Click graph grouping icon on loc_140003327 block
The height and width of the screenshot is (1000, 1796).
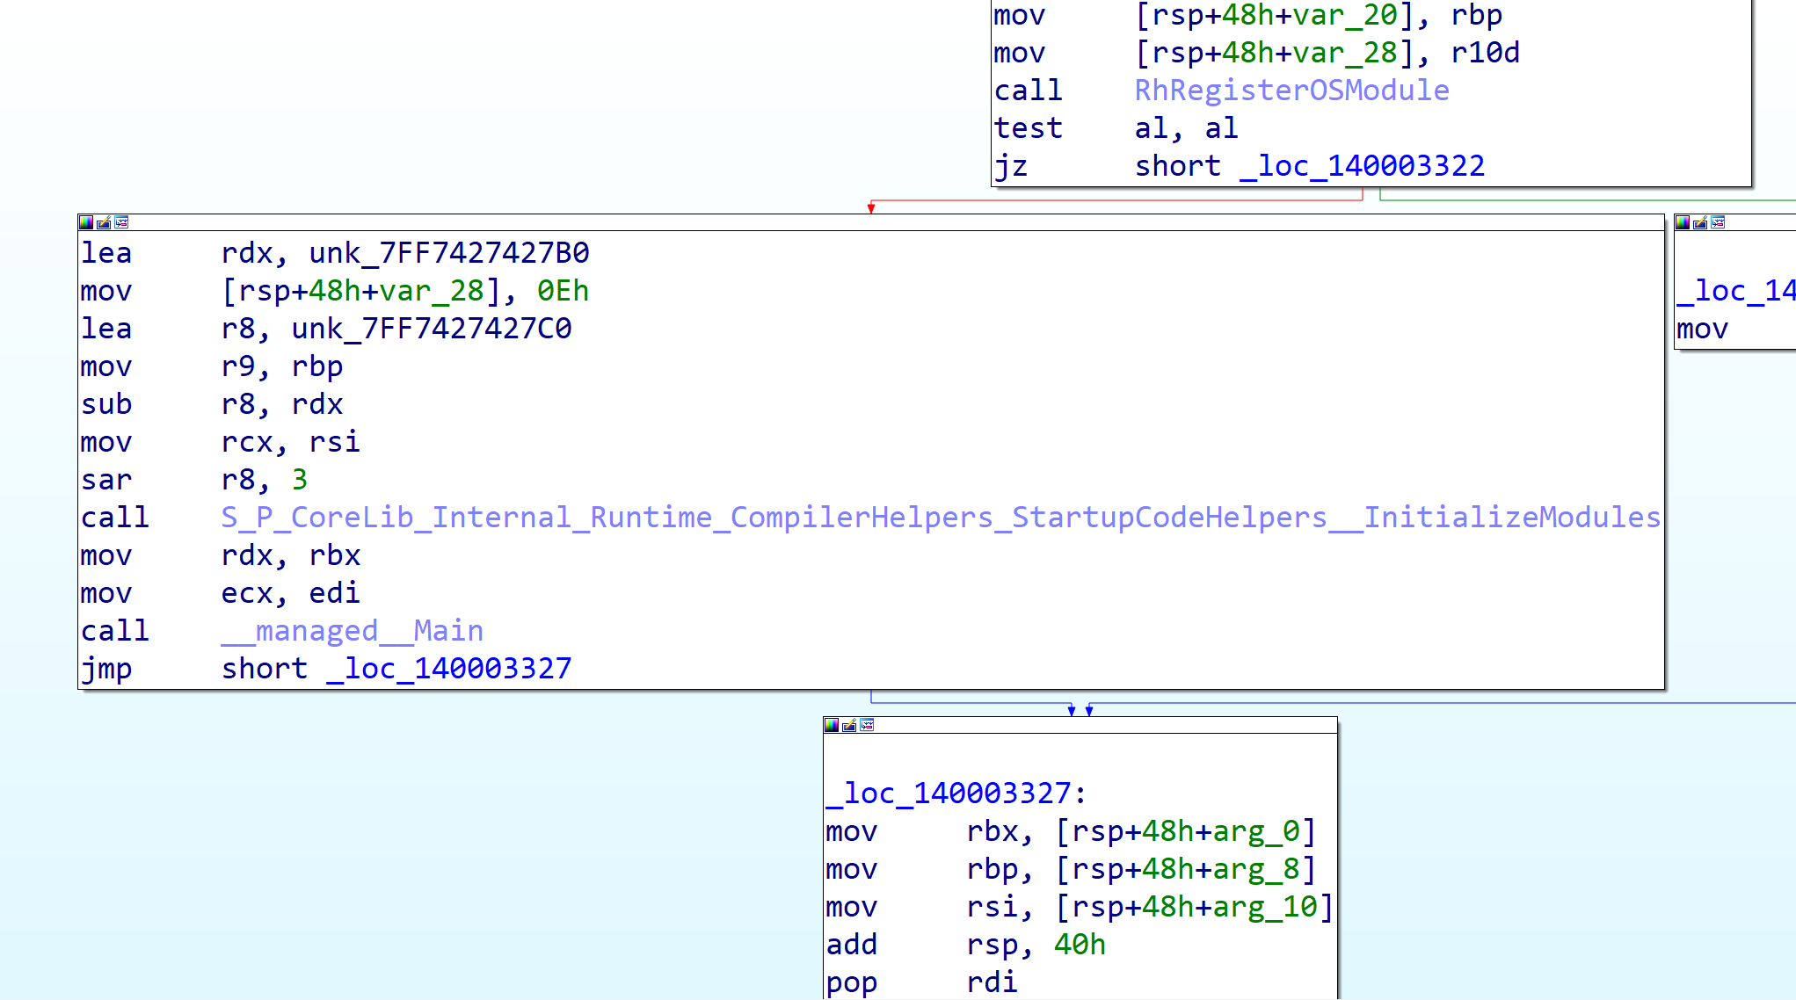click(867, 725)
